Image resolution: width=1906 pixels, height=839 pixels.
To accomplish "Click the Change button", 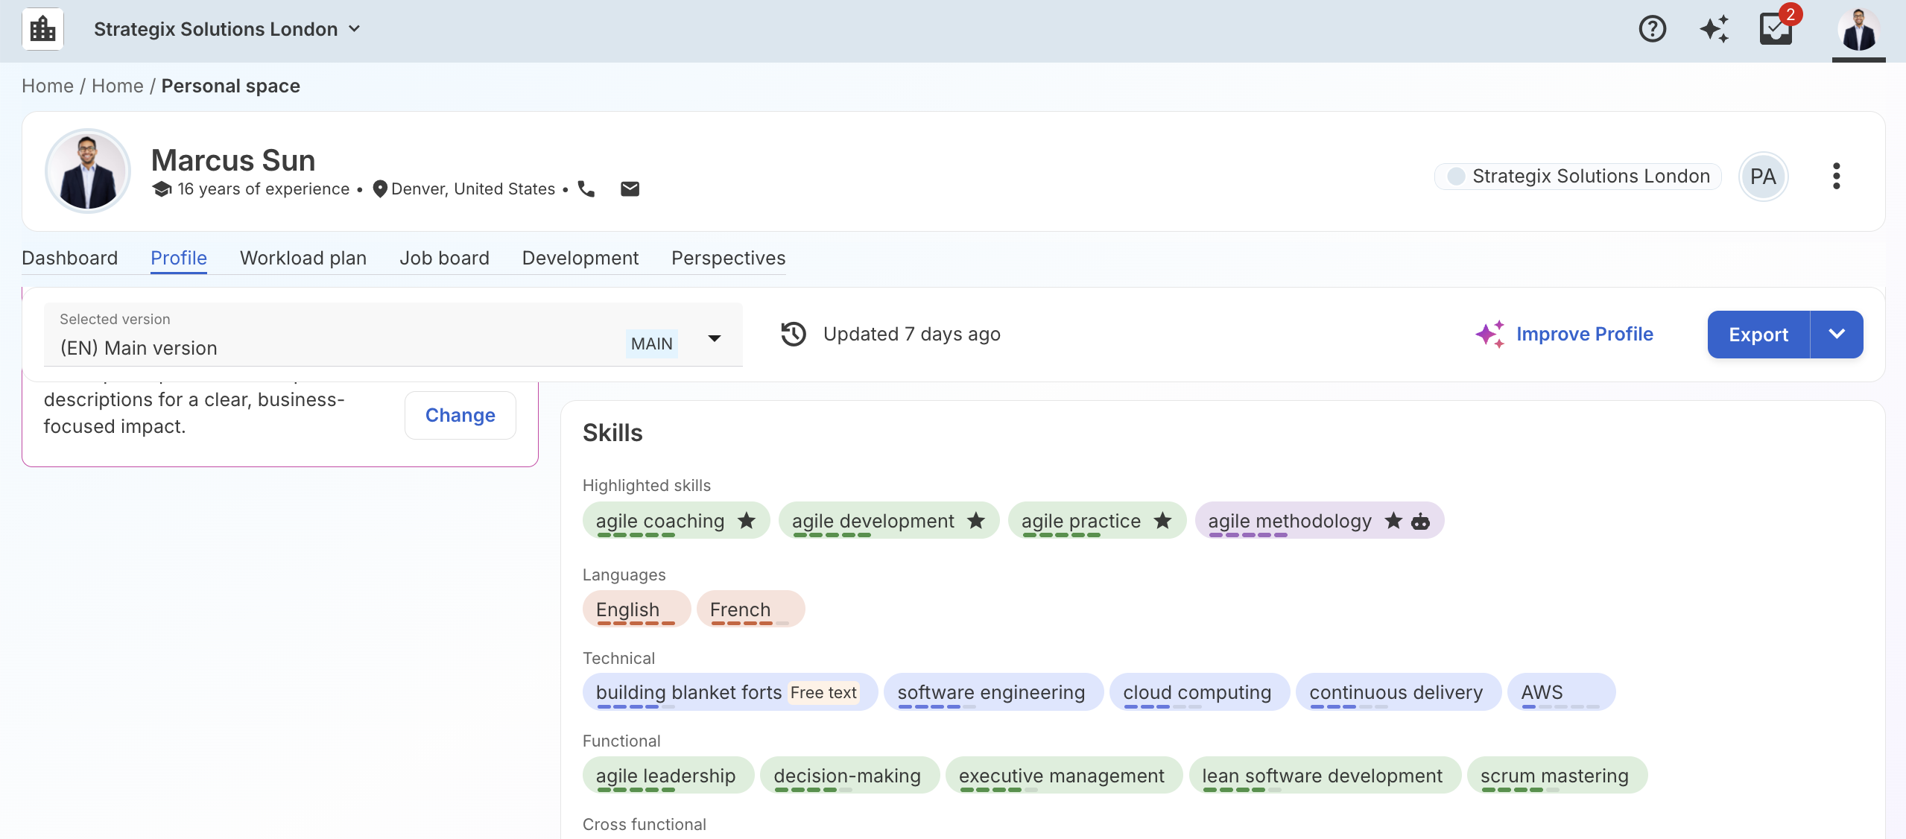I will point(460,416).
